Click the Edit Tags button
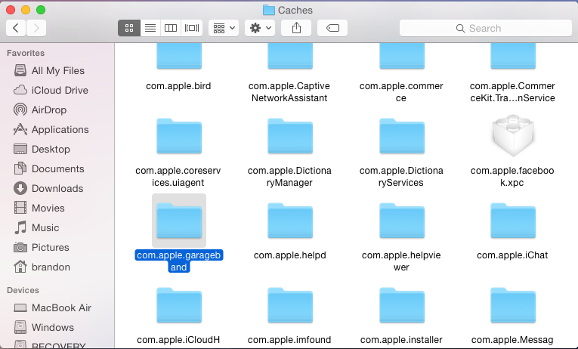 click(x=332, y=28)
